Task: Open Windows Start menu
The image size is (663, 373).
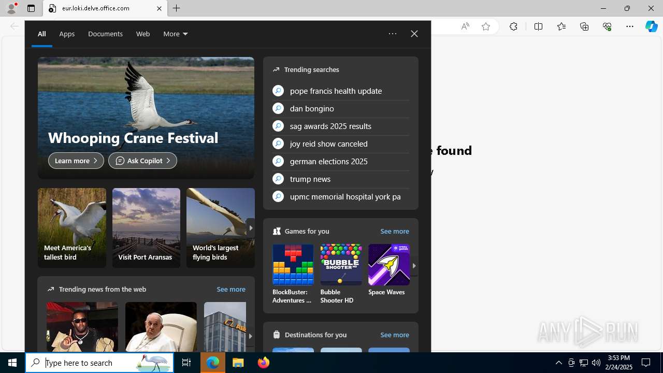Action: (12, 363)
